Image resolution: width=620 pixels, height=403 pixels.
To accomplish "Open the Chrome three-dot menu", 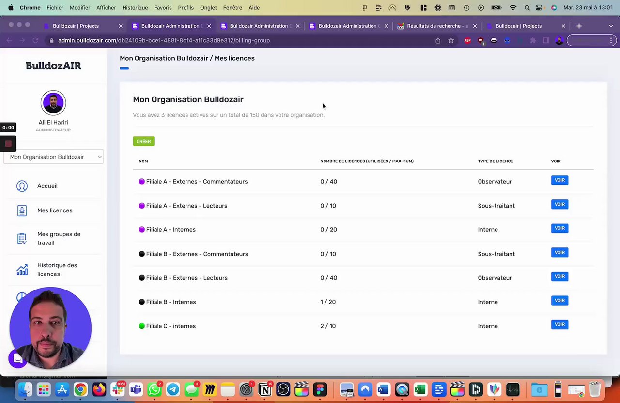I will point(611,41).
